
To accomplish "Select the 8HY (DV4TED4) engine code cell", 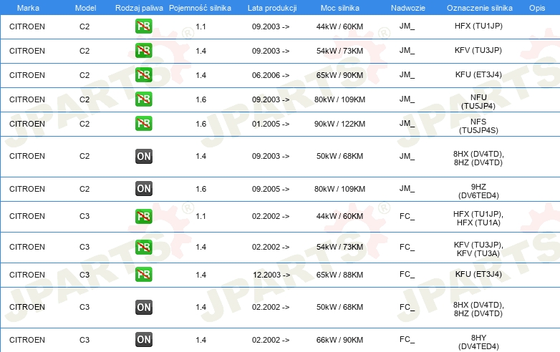I will pos(478,342).
